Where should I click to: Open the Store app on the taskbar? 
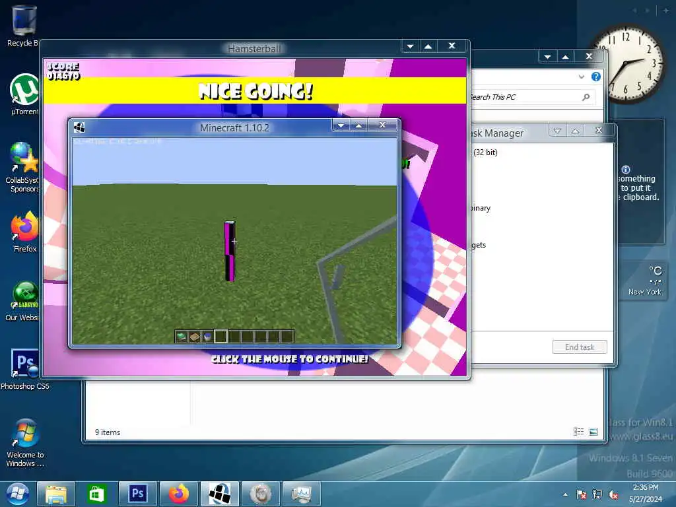96,494
